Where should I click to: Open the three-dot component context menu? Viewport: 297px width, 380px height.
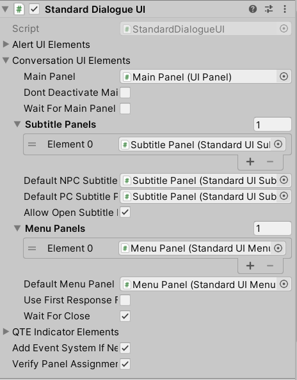point(285,9)
